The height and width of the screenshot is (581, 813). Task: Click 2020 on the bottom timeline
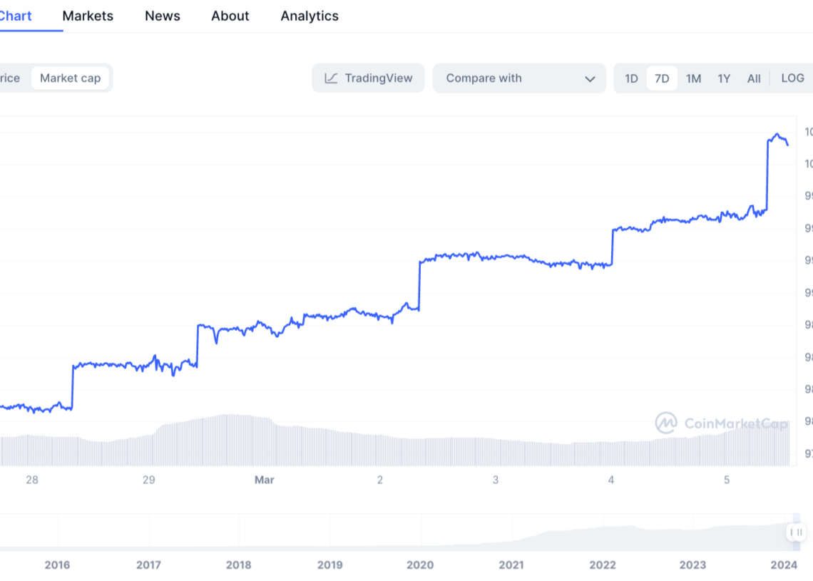pyautogui.click(x=420, y=565)
